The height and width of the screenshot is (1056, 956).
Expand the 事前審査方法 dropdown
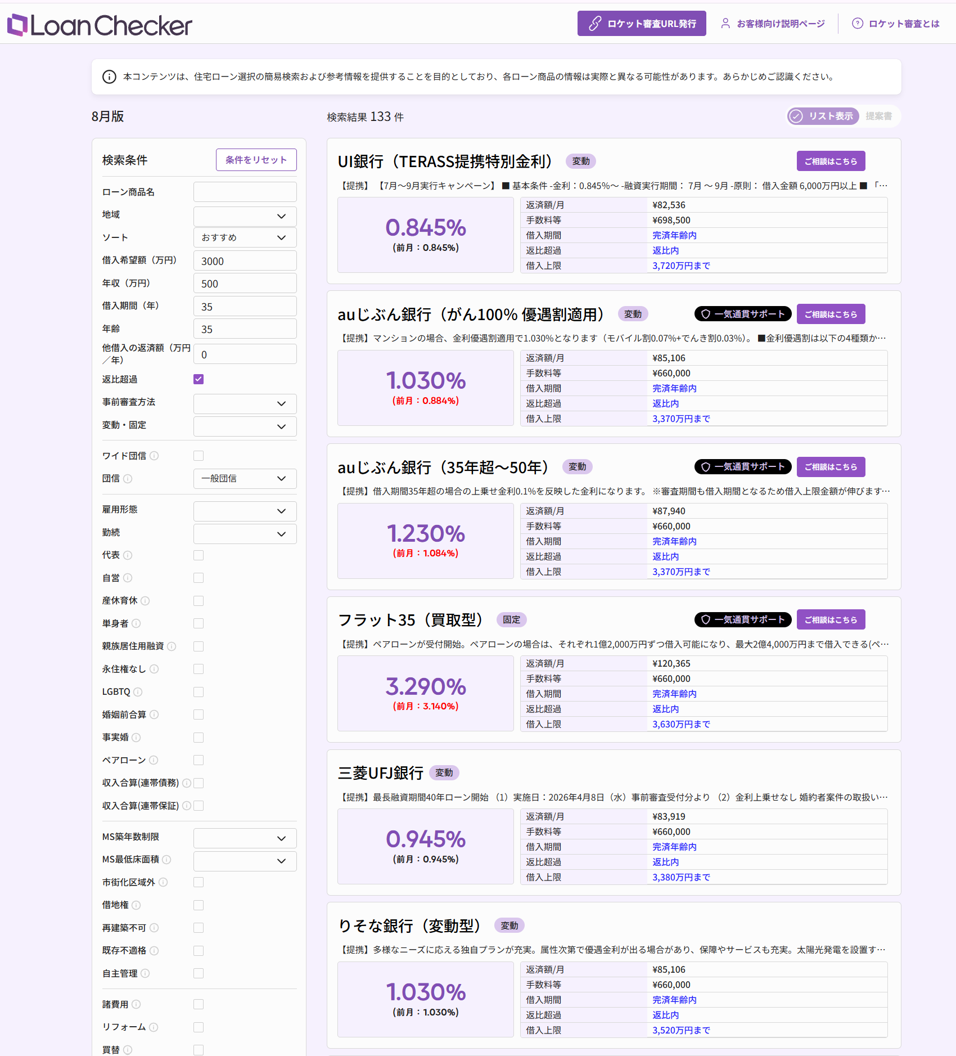coord(245,403)
